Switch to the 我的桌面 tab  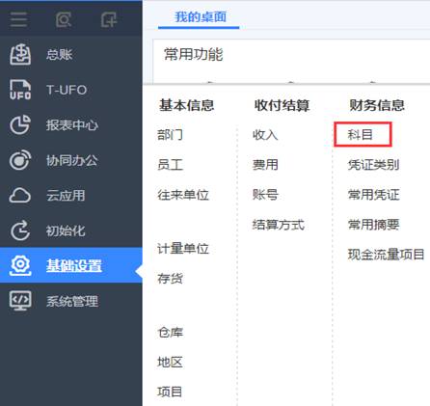click(201, 16)
